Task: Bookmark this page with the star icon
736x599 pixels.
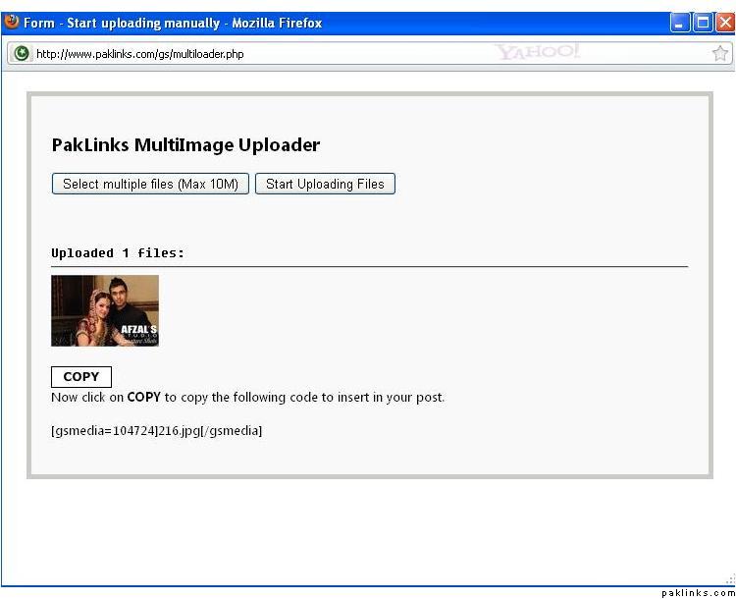Action: tap(719, 53)
